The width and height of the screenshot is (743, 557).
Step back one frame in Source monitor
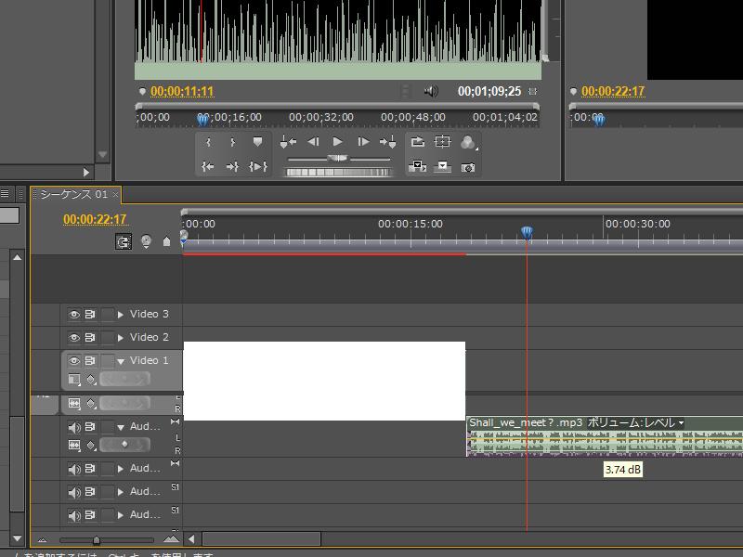pyautogui.click(x=313, y=142)
